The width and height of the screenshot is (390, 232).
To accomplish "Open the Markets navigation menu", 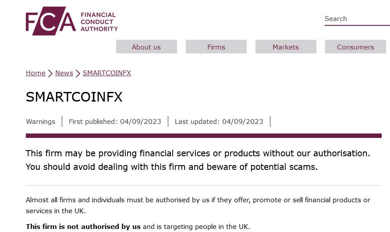I will point(286,47).
